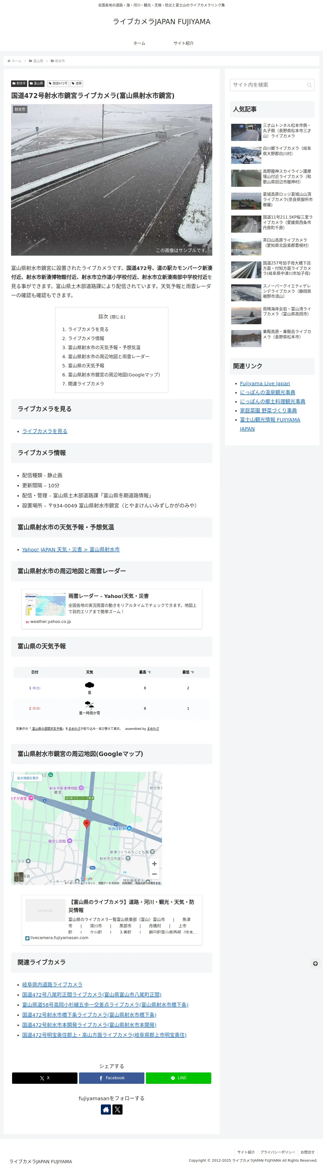Click the search magnifier icon
Image resolution: width=323 pixels, height=1168 pixels.
click(309, 85)
